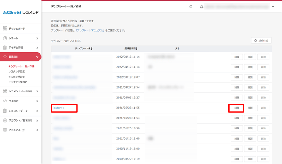Click the 表示設定 star icon
This screenshot has height=164, width=282.
coord(5,56)
